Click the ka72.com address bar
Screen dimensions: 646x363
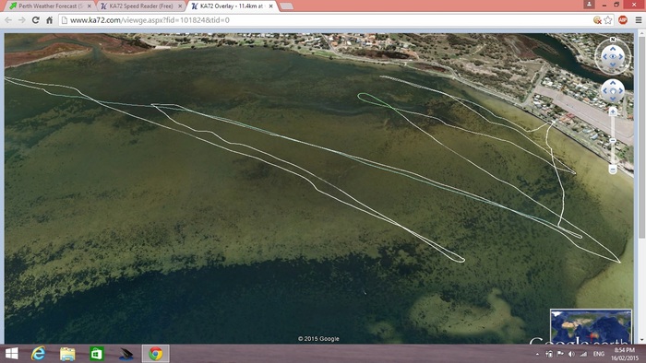pos(325,19)
